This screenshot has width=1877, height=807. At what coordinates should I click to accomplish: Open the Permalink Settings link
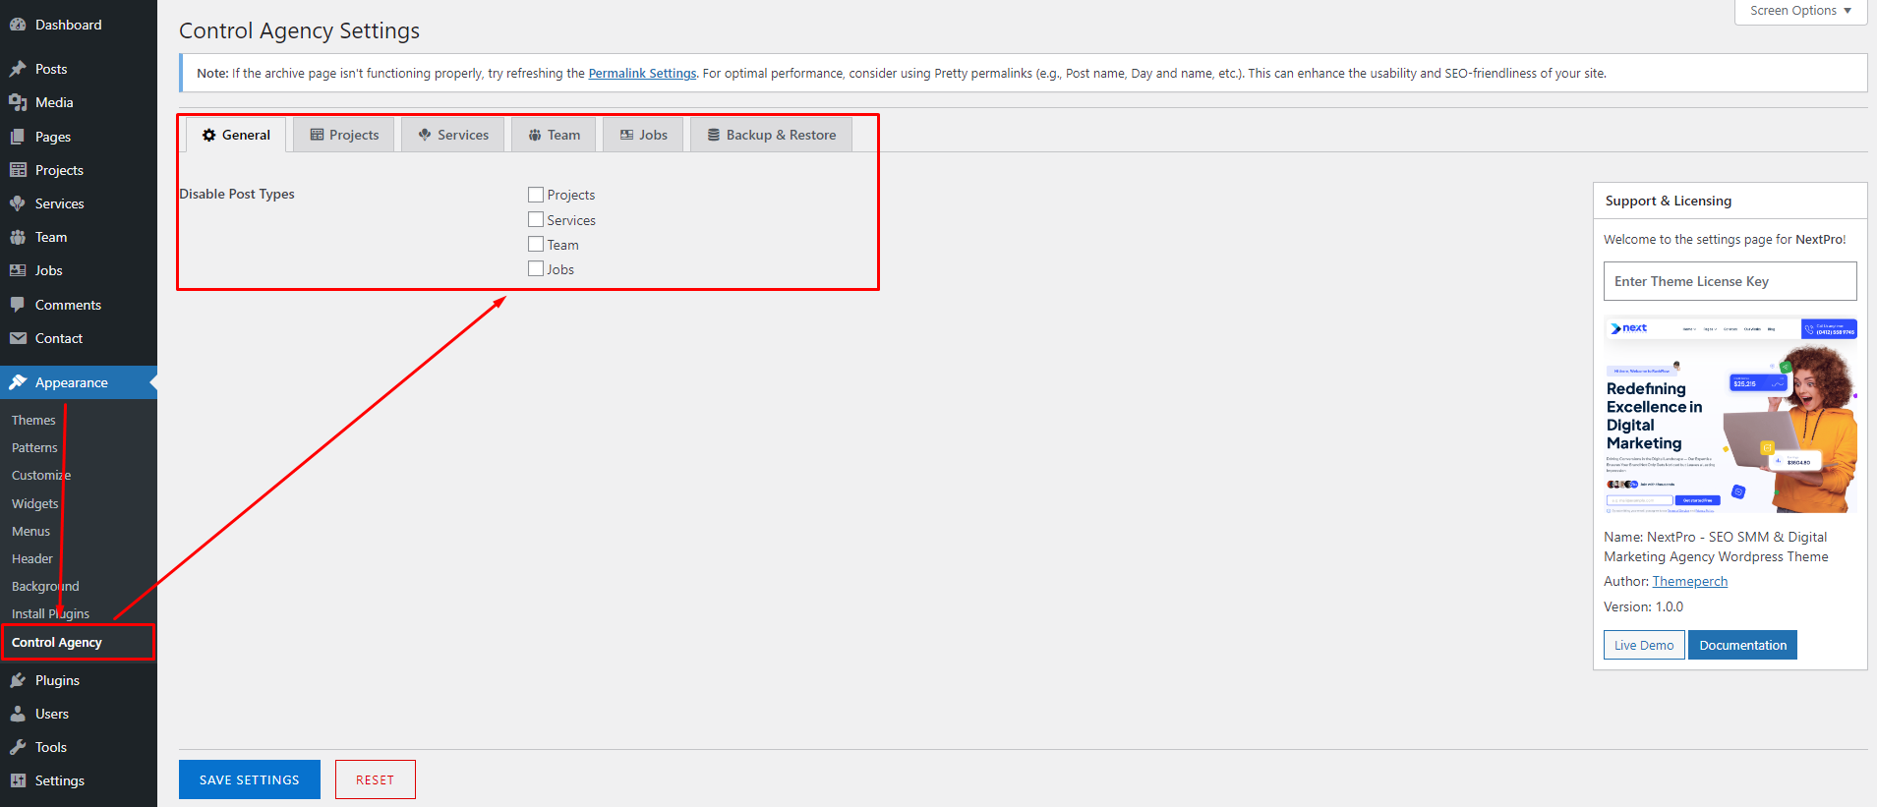point(642,73)
